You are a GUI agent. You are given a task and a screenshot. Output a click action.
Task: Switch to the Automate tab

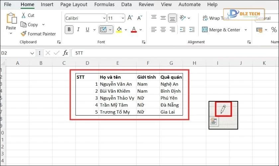click(189, 4)
